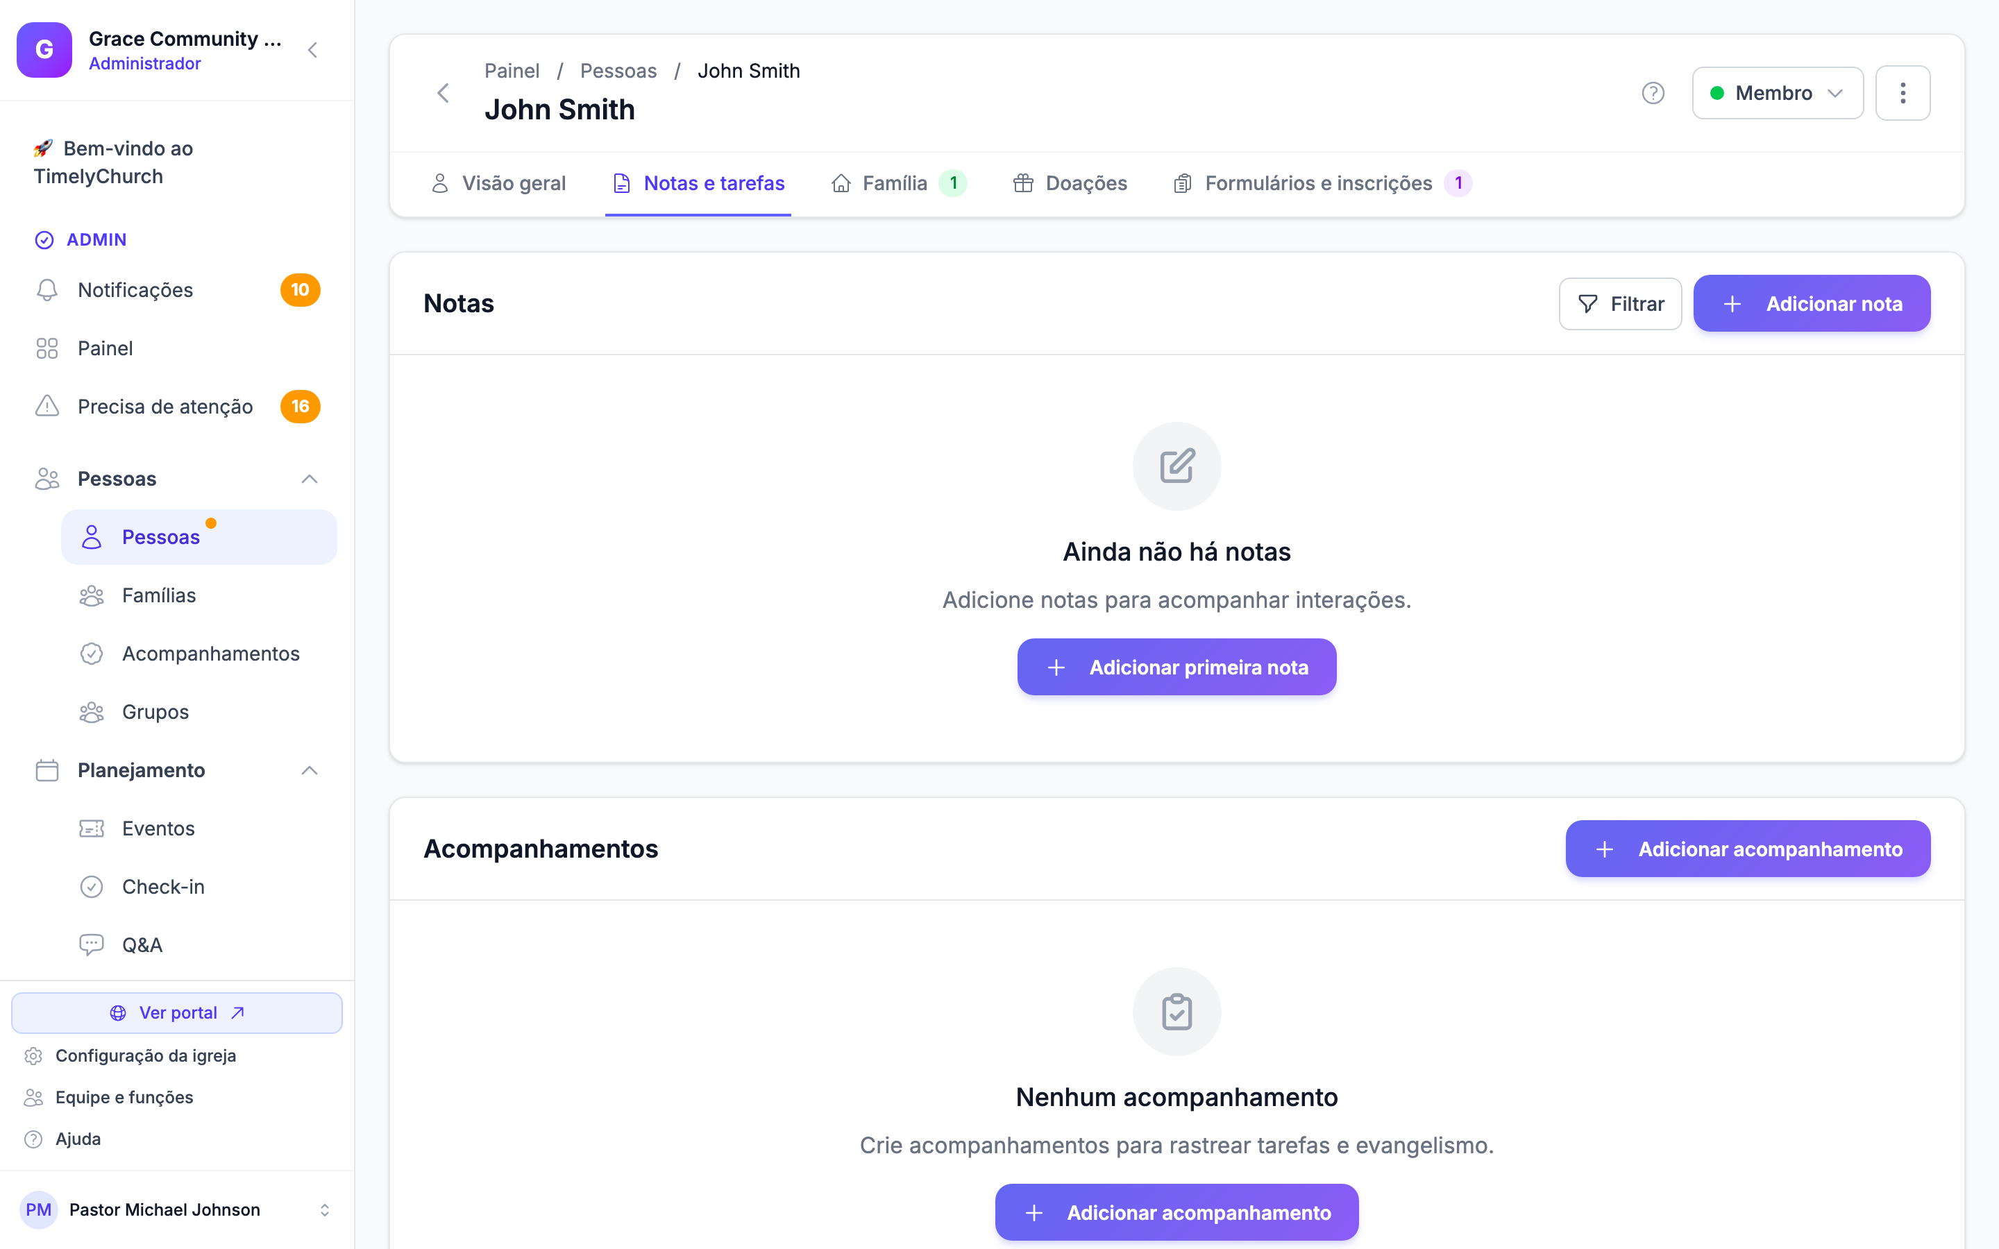Open Check-in in the sidebar
This screenshot has height=1249, width=1999.
[199, 886]
